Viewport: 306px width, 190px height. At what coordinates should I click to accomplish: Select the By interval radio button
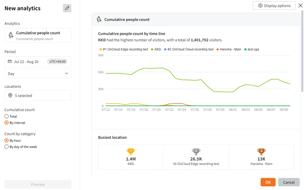(7, 123)
